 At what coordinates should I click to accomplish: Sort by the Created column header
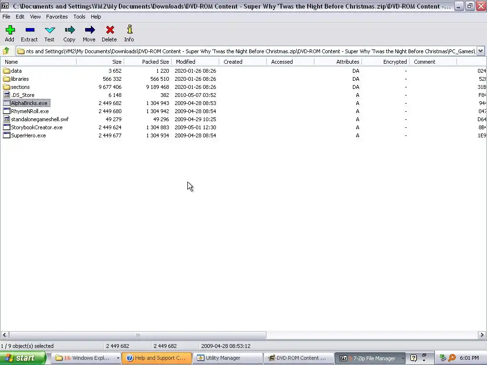point(243,62)
